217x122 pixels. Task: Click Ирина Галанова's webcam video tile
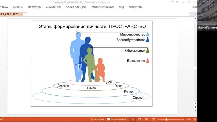pos(207,15)
